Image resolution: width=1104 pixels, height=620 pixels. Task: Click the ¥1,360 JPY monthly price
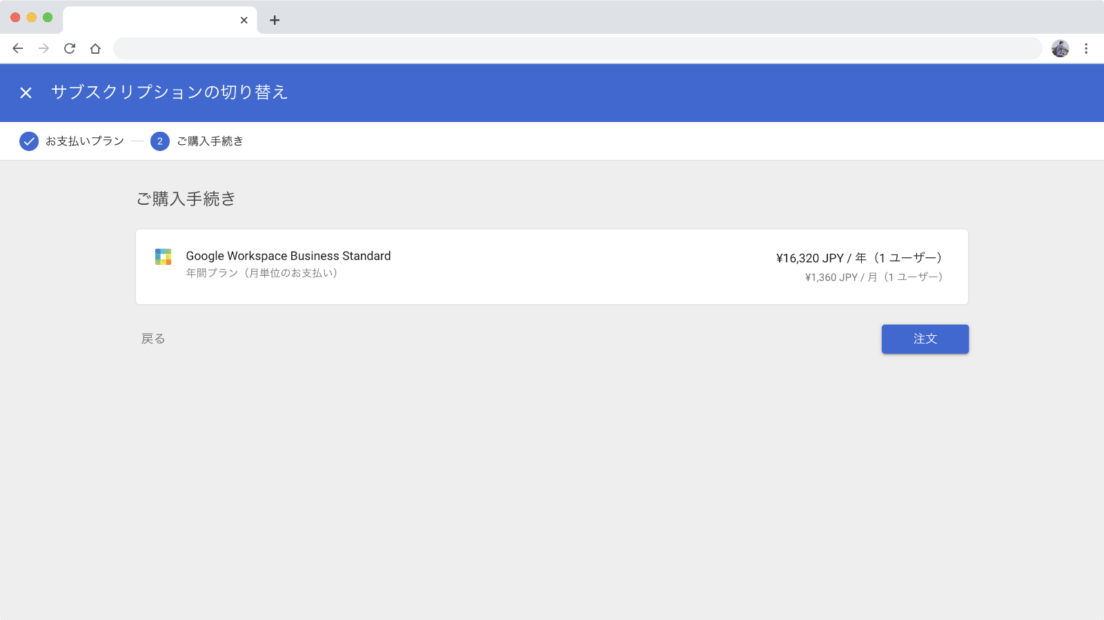pyautogui.click(x=874, y=277)
